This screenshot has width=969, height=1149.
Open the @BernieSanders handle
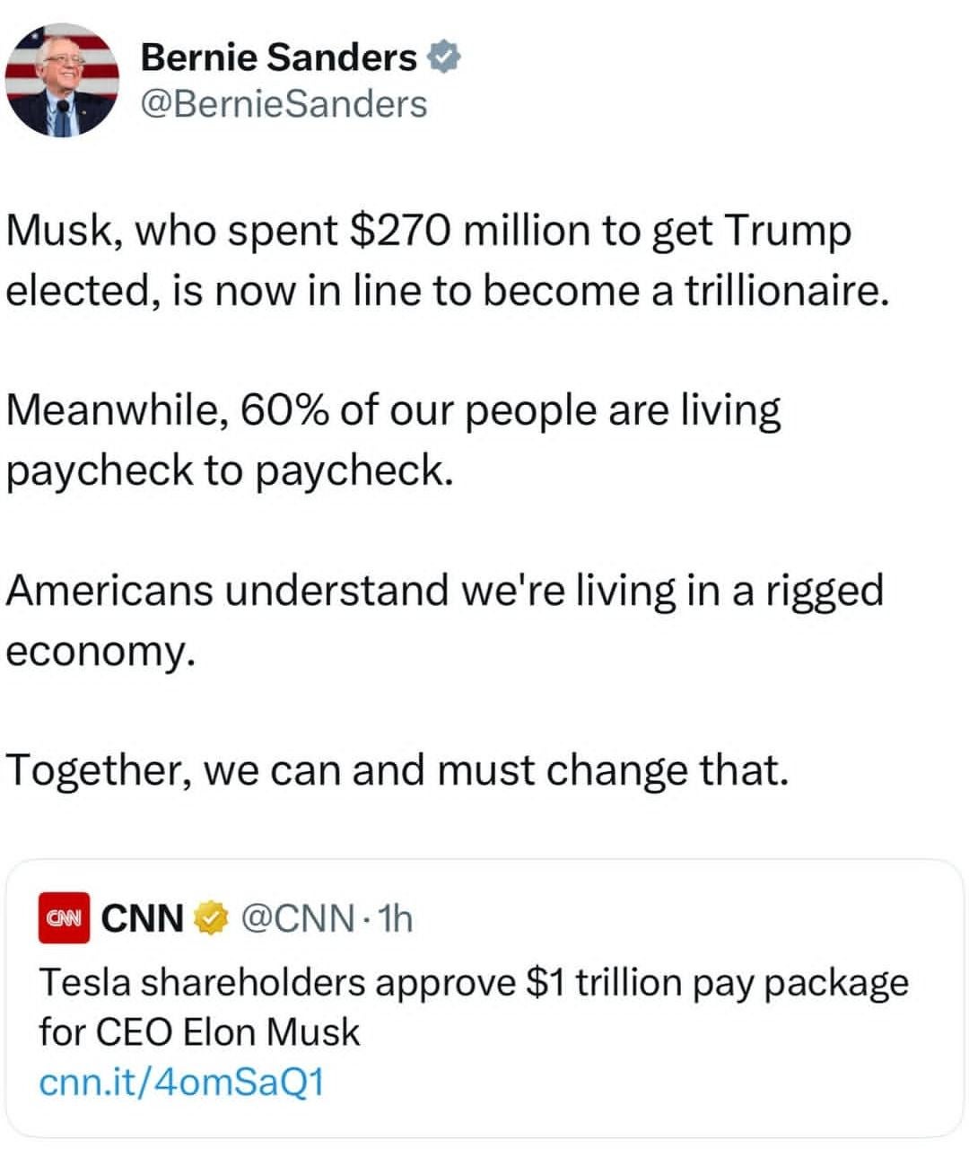click(284, 104)
